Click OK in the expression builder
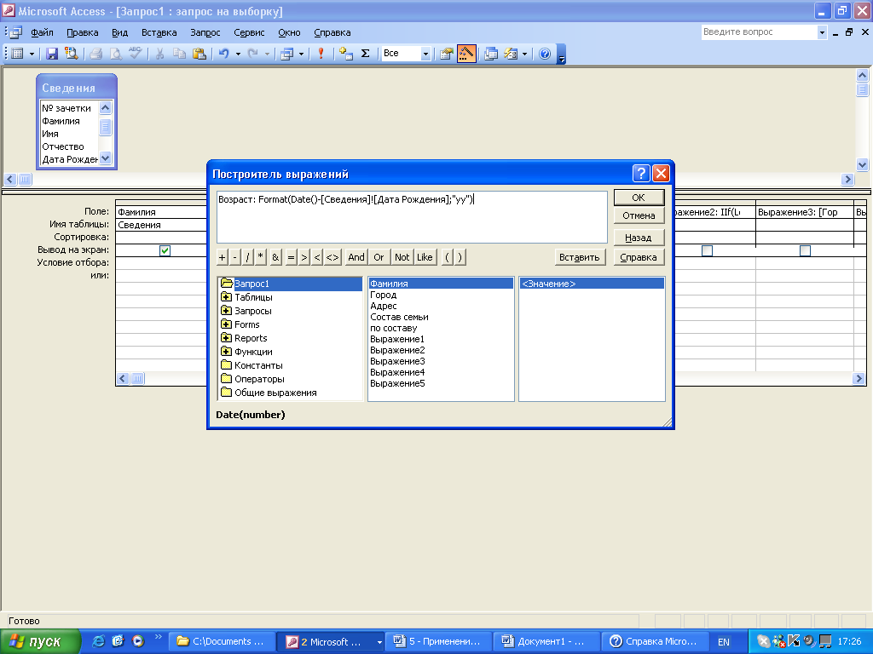The width and height of the screenshot is (873, 654). coord(639,198)
